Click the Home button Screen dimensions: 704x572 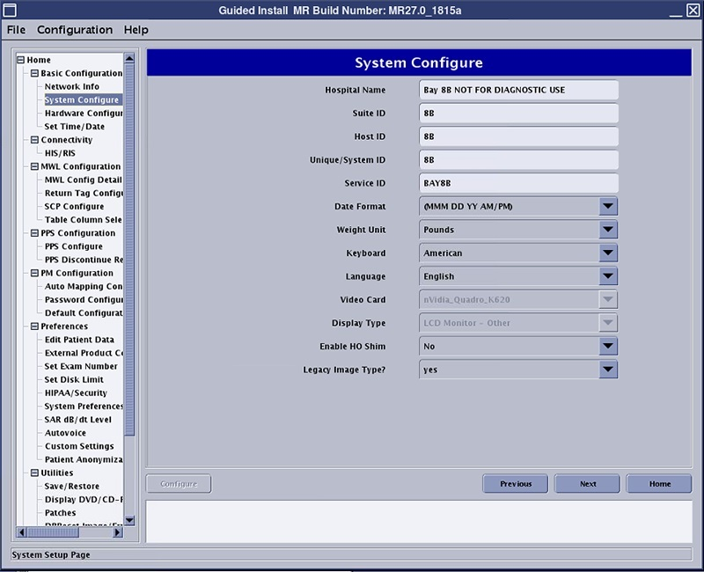(659, 484)
